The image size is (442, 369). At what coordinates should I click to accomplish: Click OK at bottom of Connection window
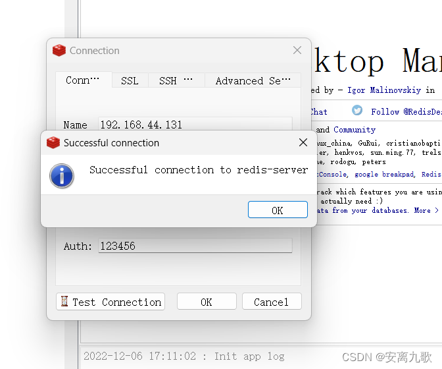pyautogui.click(x=207, y=302)
